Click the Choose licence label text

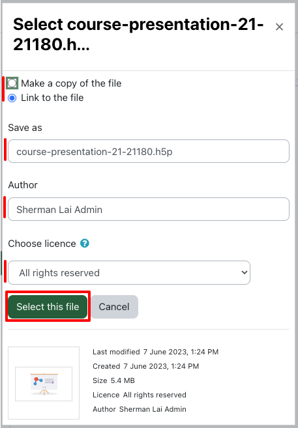[42, 244]
